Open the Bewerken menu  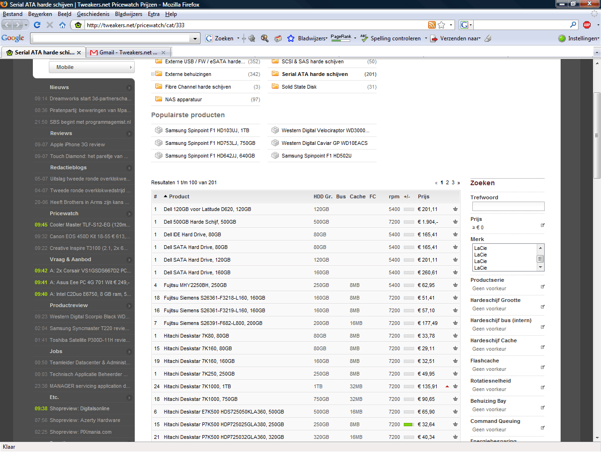pos(40,14)
